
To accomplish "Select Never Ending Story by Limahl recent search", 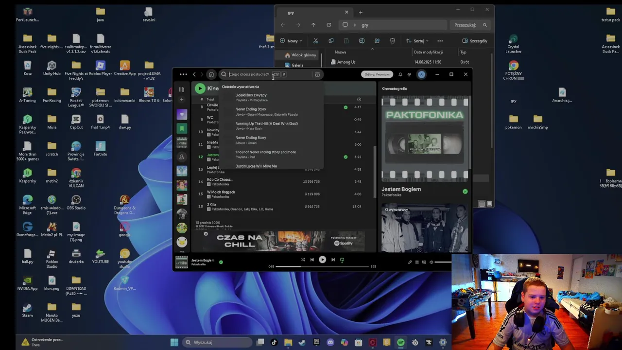I will click(x=251, y=140).
